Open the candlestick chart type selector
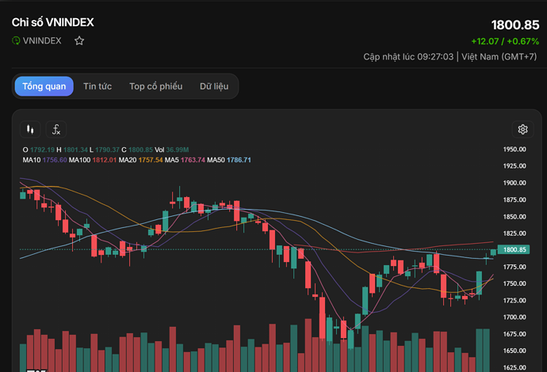This screenshot has width=547, height=372. (30, 130)
